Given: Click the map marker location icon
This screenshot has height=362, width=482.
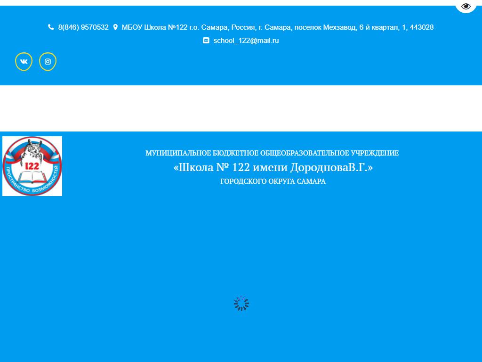Looking at the screenshot, I should click(115, 27).
